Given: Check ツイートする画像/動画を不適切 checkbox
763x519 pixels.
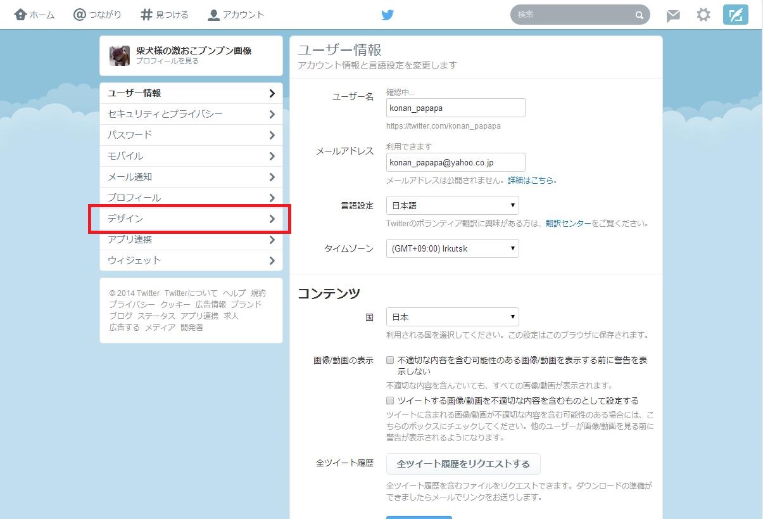Looking at the screenshot, I should click(390, 400).
